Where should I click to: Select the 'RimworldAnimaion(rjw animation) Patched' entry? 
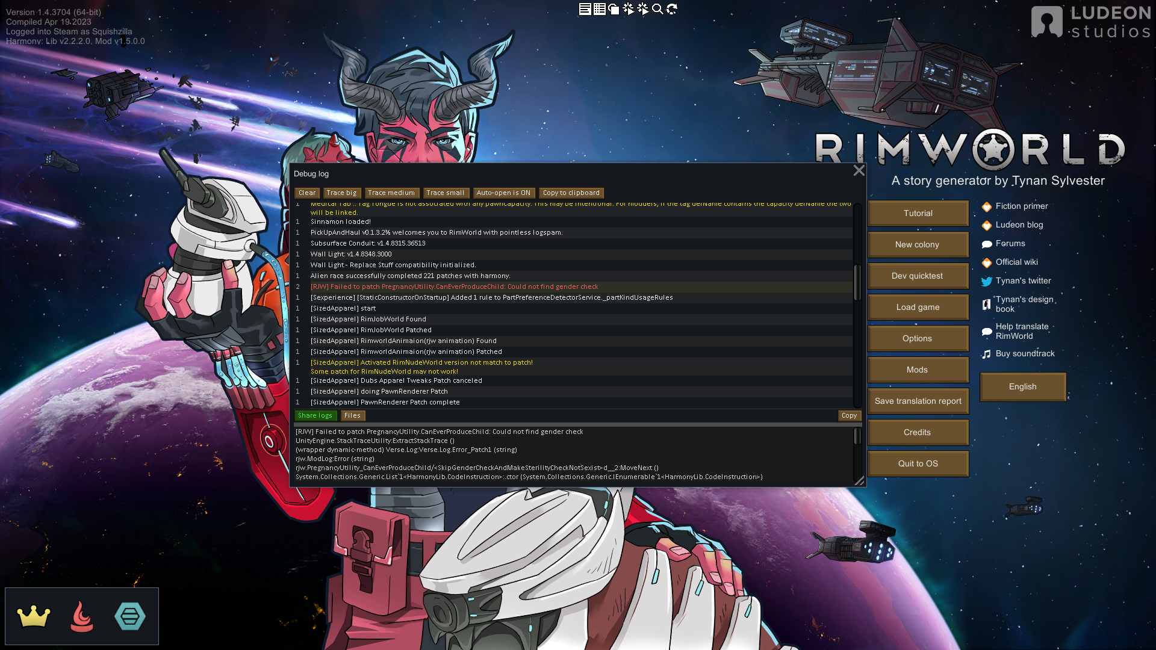coord(573,352)
